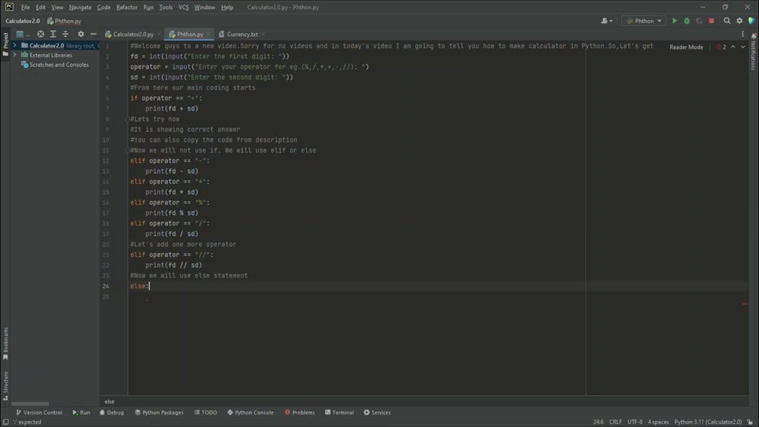Click Phthon.py in the breadcrumb navigation bar
This screenshot has width=759, height=427.
(x=64, y=21)
